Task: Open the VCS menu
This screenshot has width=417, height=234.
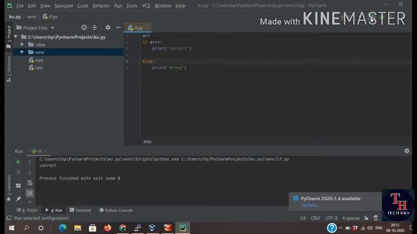Action: (146, 6)
